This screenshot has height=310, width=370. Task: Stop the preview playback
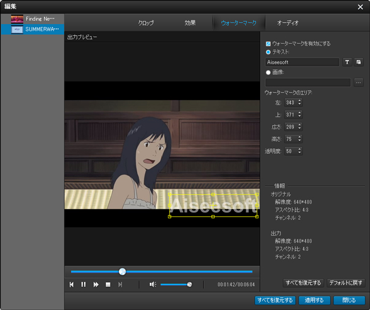[108, 284]
